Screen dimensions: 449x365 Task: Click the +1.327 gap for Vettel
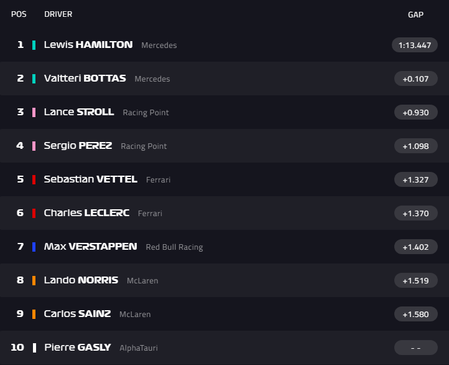(415, 179)
